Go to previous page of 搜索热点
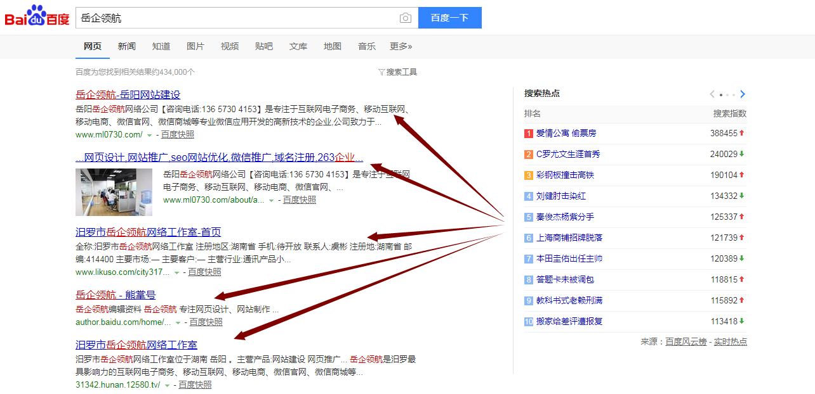This screenshot has width=815, height=394. point(712,94)
